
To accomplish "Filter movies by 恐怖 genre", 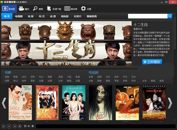I will (x=33, y=77).
